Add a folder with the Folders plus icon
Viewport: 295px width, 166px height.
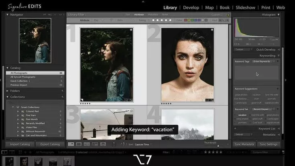[62, 91]
